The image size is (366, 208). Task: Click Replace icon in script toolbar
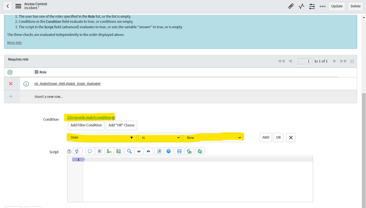coord(109,151)
